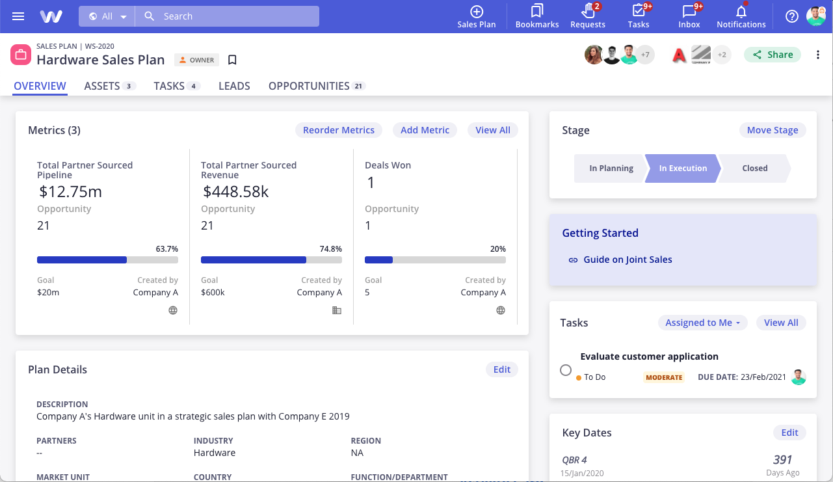The width and height of the screenshot is (833, 482).
Task: Select the Closed stage
Action: [x=755, y=168]
